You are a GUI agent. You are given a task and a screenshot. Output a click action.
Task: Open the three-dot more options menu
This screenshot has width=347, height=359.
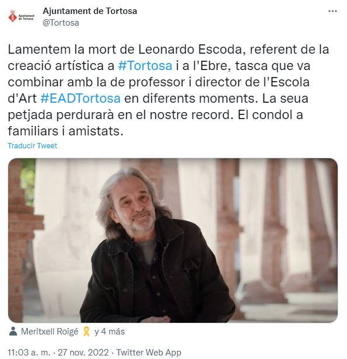332,11
